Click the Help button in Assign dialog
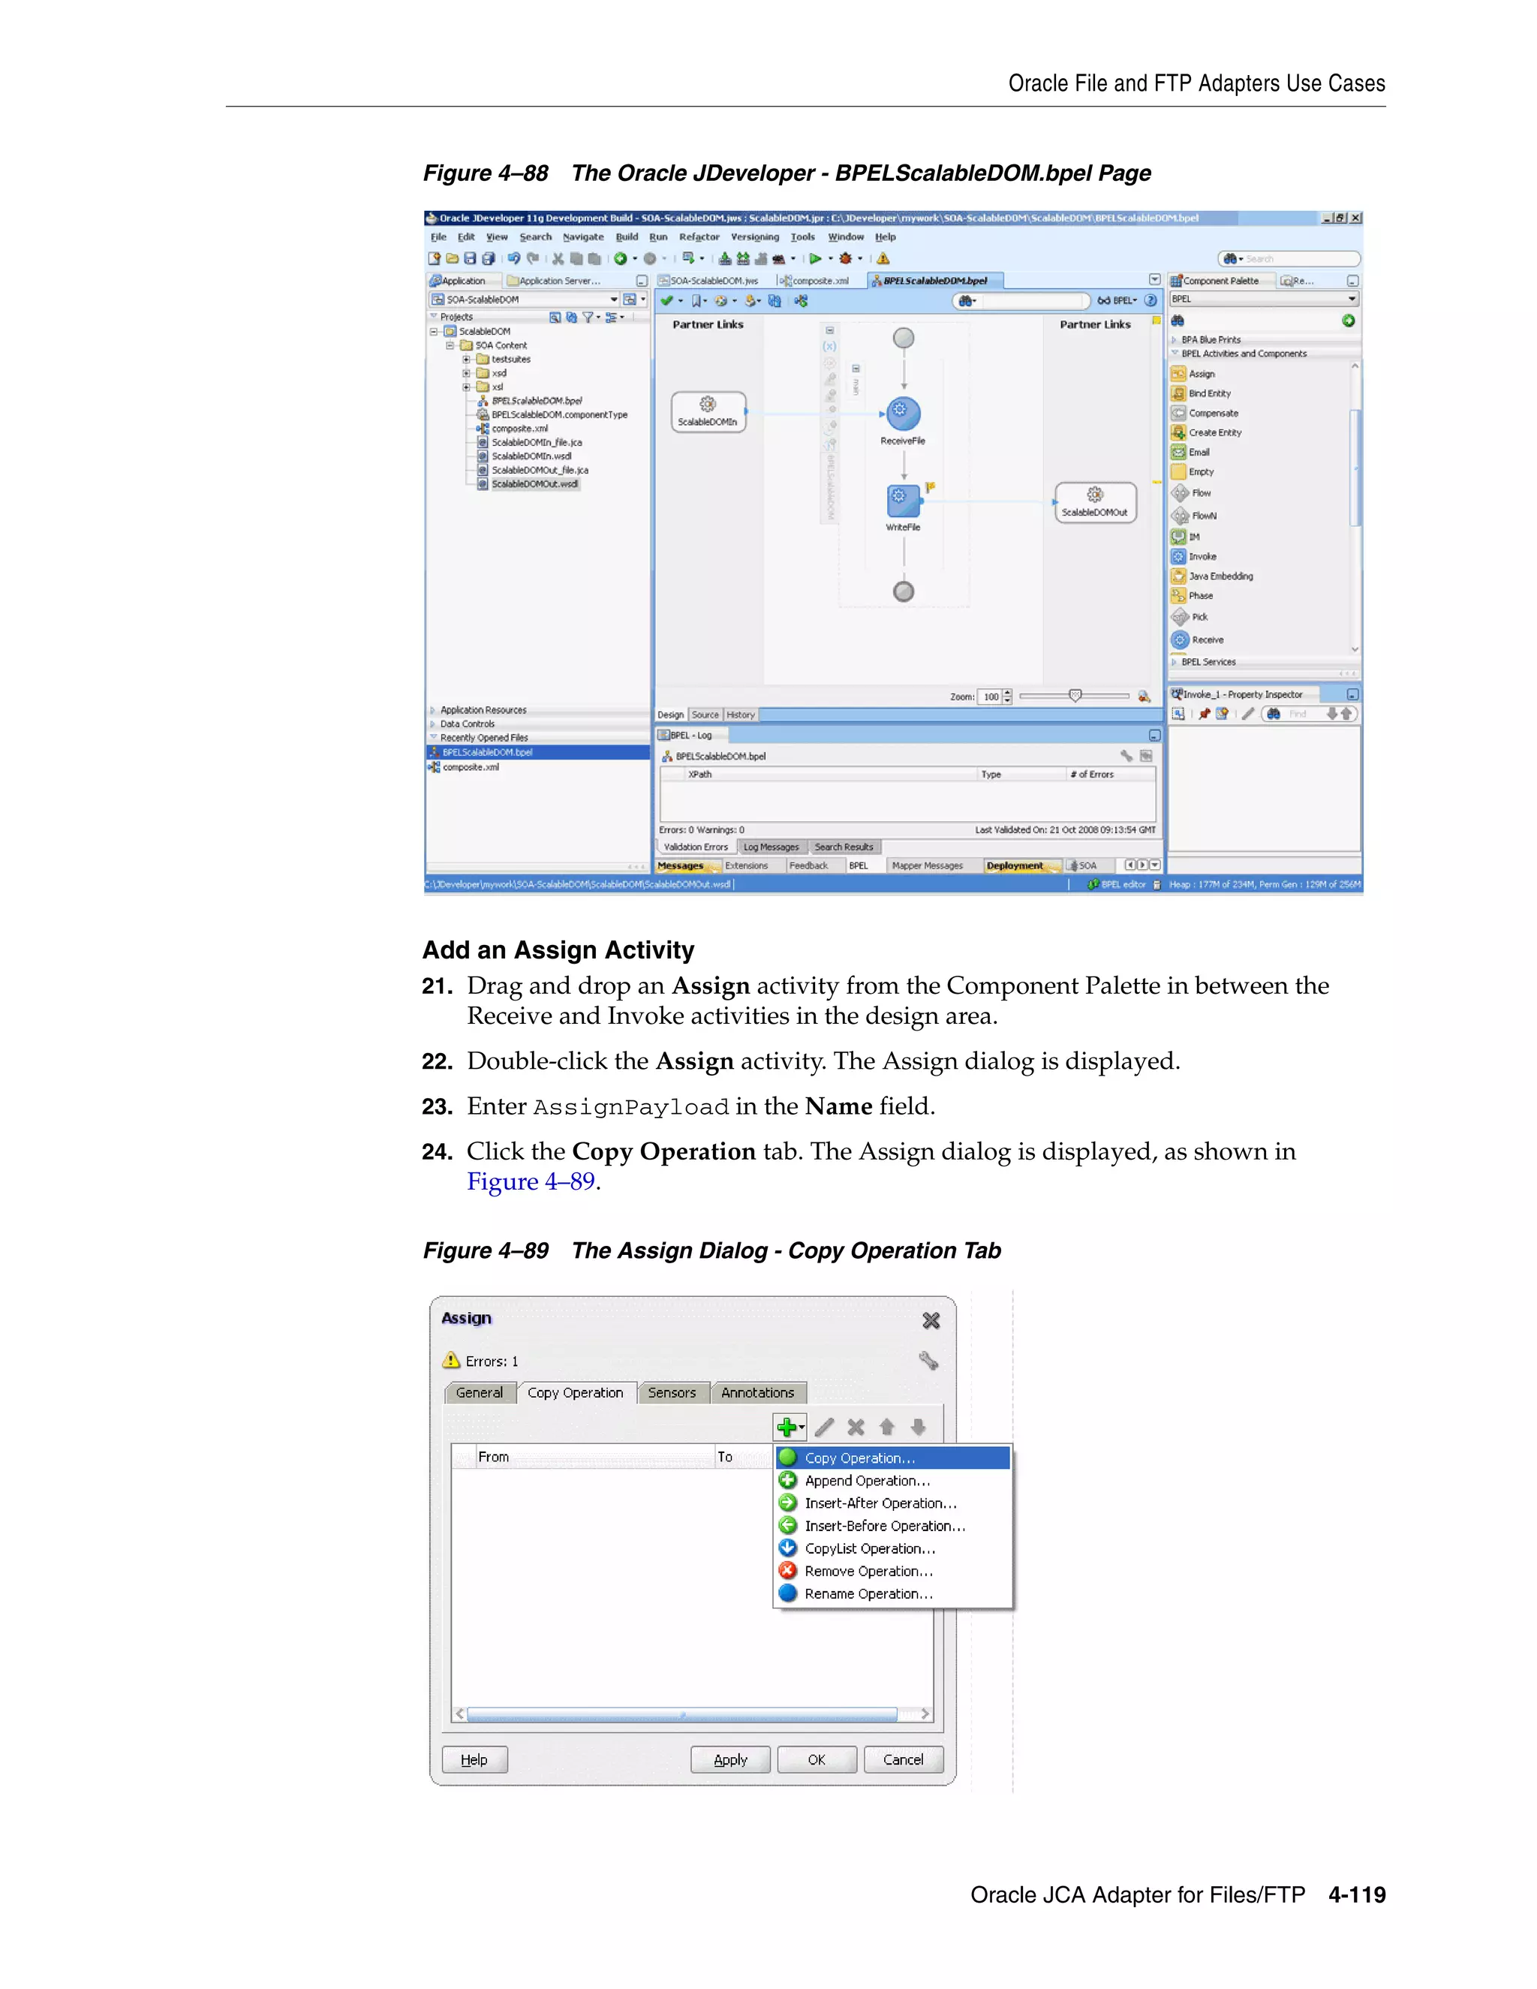Screen dimensions: 1537x1989 pos(474,1759)
